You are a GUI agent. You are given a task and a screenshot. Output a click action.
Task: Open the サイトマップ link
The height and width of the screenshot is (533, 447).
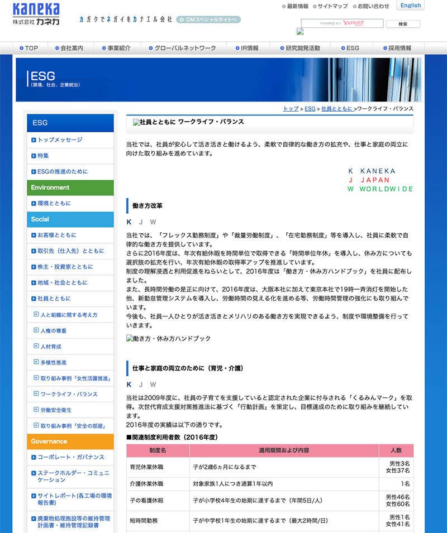(x=332, y=7)
